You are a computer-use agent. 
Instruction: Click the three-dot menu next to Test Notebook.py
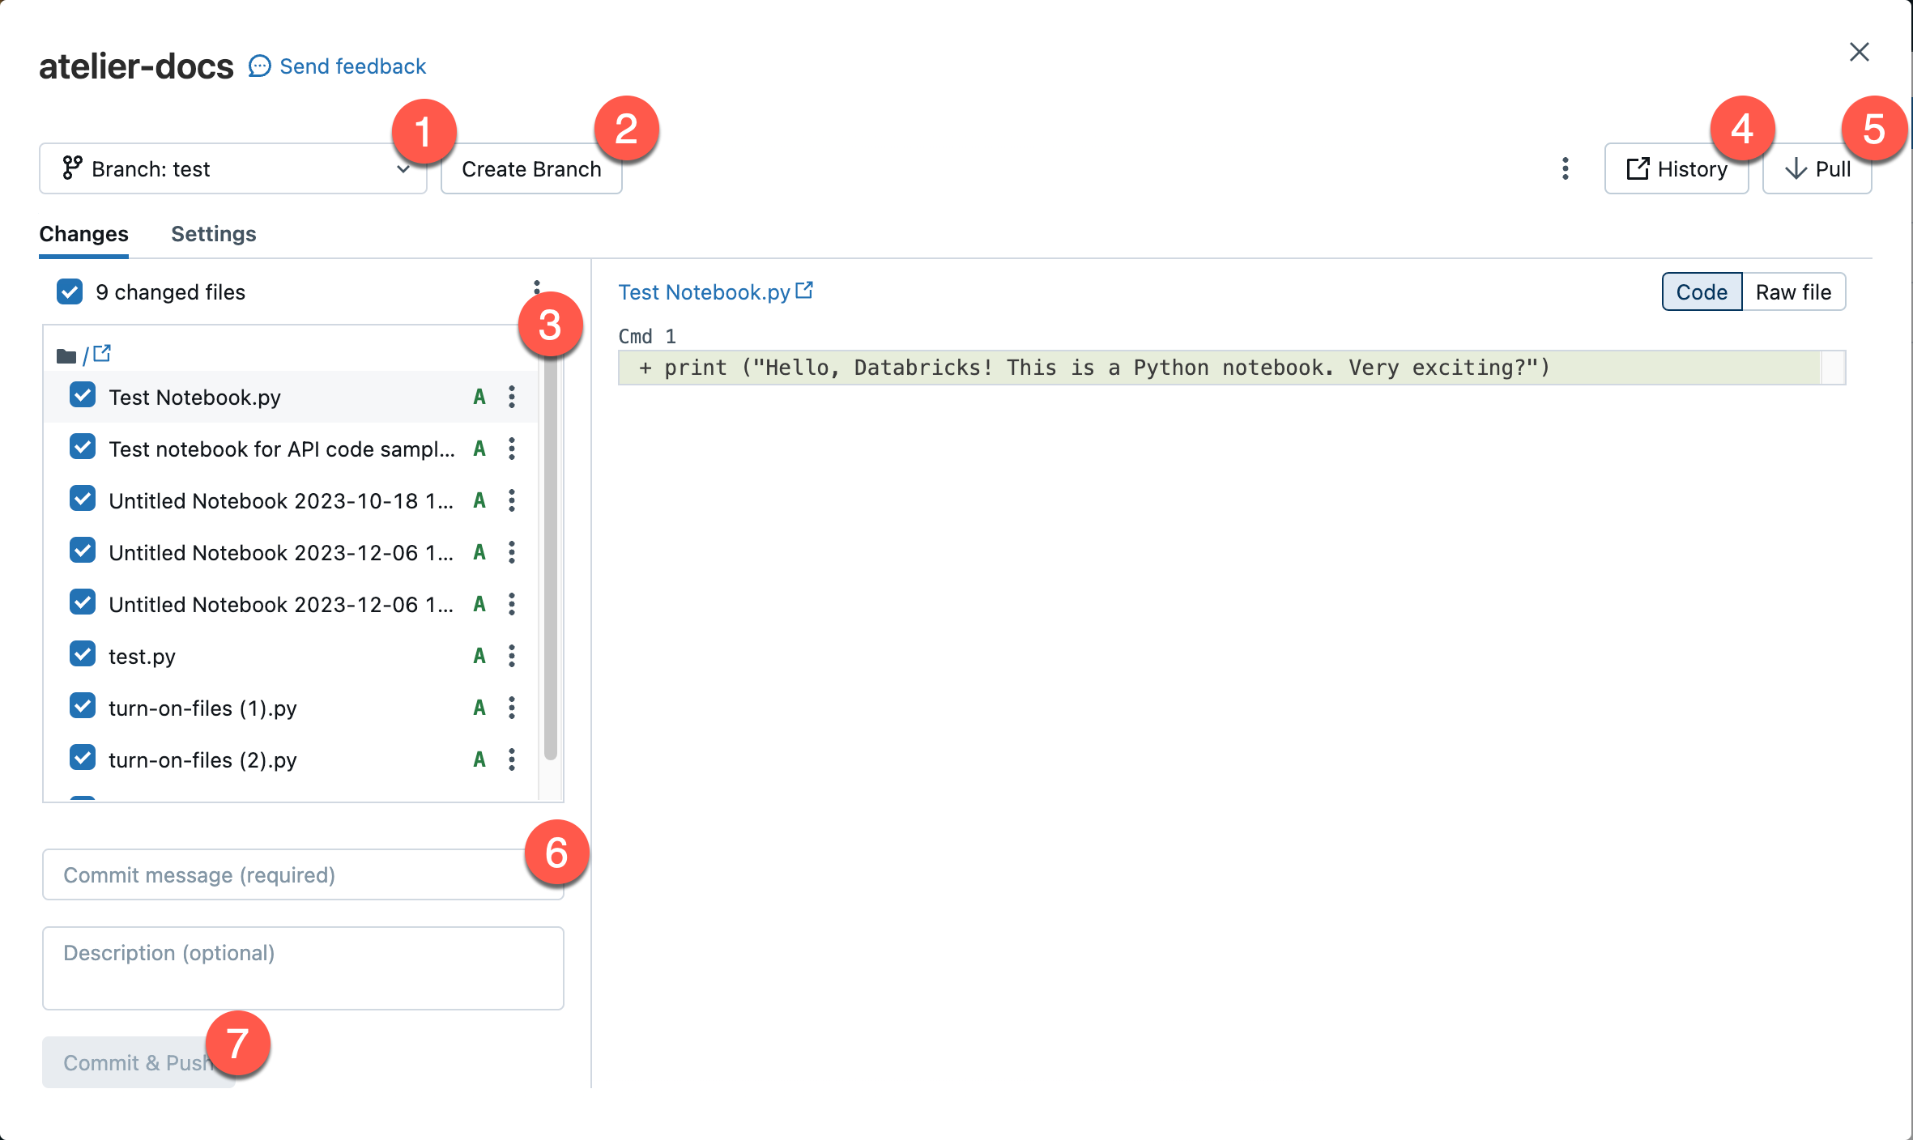click(512, 396)
